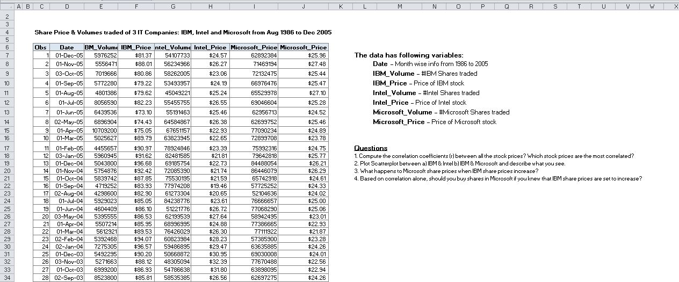The width and height of the screenshot is (679, 282).
Task: Click Microsoft price cell '$27.48'
Action: coord(303,64)
